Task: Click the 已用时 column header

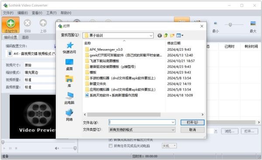Action: click(229, 46)
